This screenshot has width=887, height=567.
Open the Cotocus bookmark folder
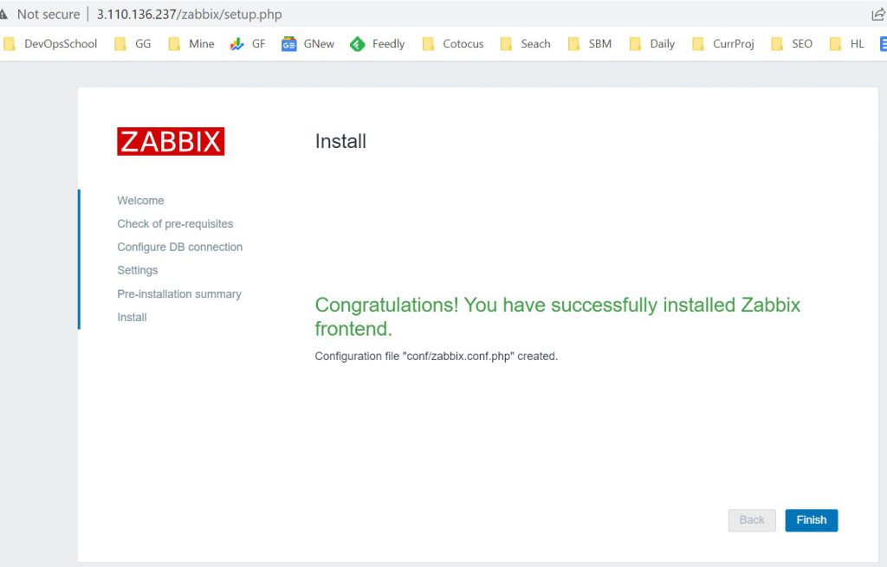[453, 44]
